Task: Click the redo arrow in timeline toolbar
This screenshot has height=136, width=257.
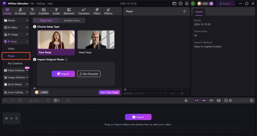Action: (x=13, y=100)
